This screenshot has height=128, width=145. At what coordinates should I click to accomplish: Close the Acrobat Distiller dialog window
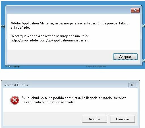pyautogui.click(x=132, y=85)
